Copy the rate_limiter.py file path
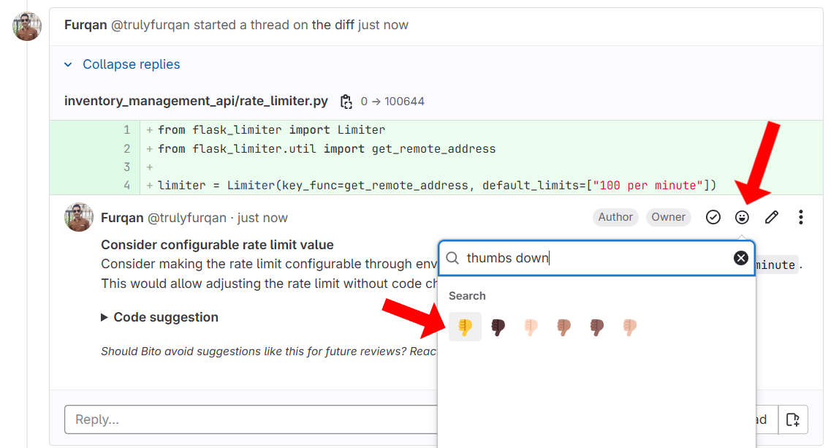This screenshot has width=839, height=448. [346, 102]
